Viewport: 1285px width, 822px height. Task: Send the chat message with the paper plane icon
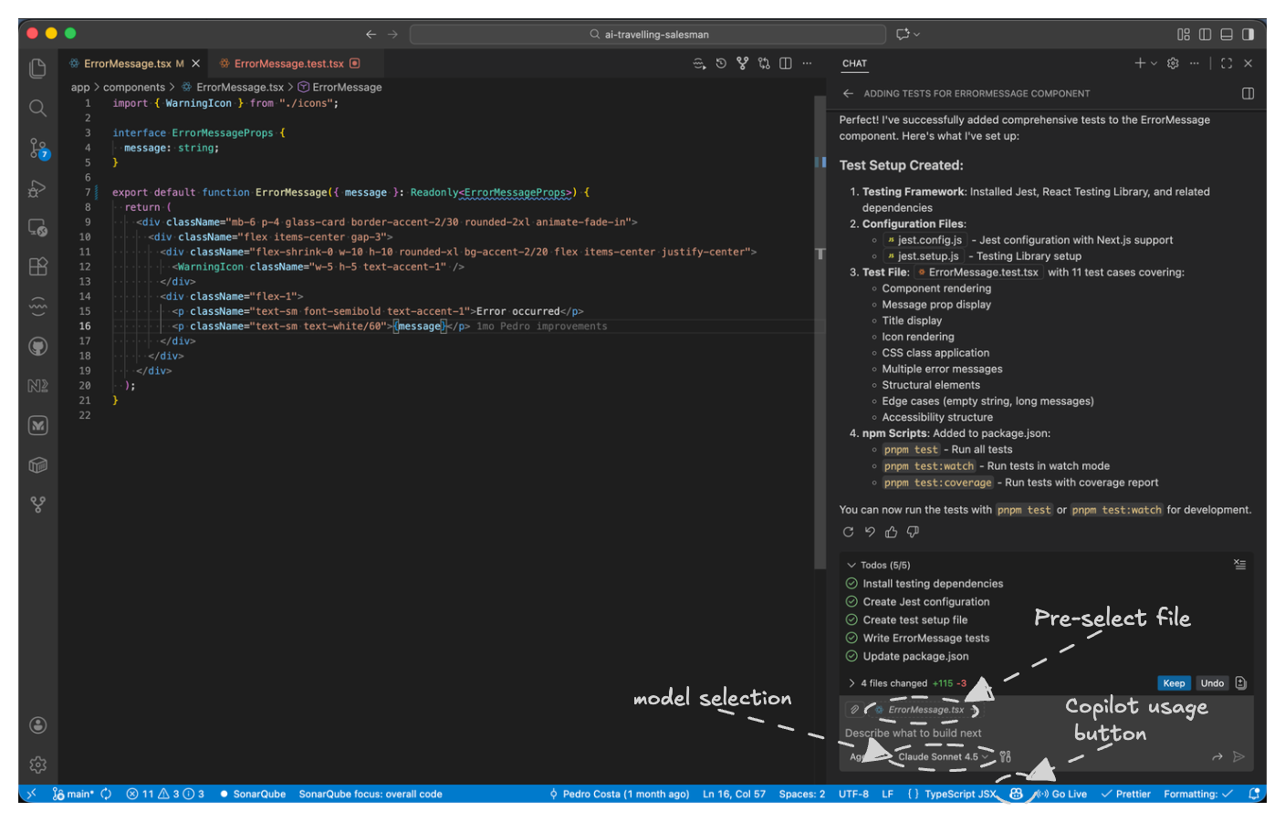[x=1238, y=756]
